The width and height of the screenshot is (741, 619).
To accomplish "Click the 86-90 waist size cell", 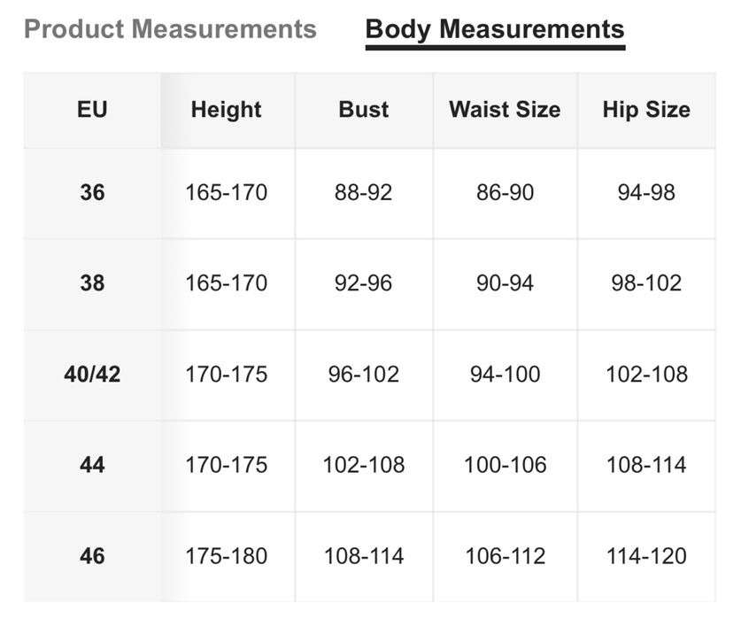I will click(505, 192).
